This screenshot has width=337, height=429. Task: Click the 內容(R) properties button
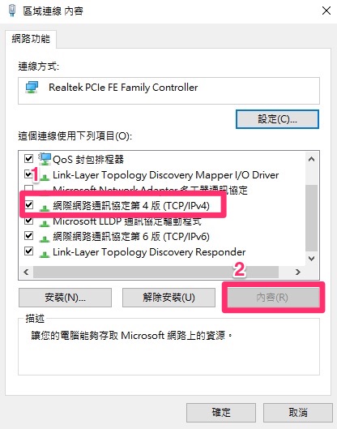click(273, 298)
